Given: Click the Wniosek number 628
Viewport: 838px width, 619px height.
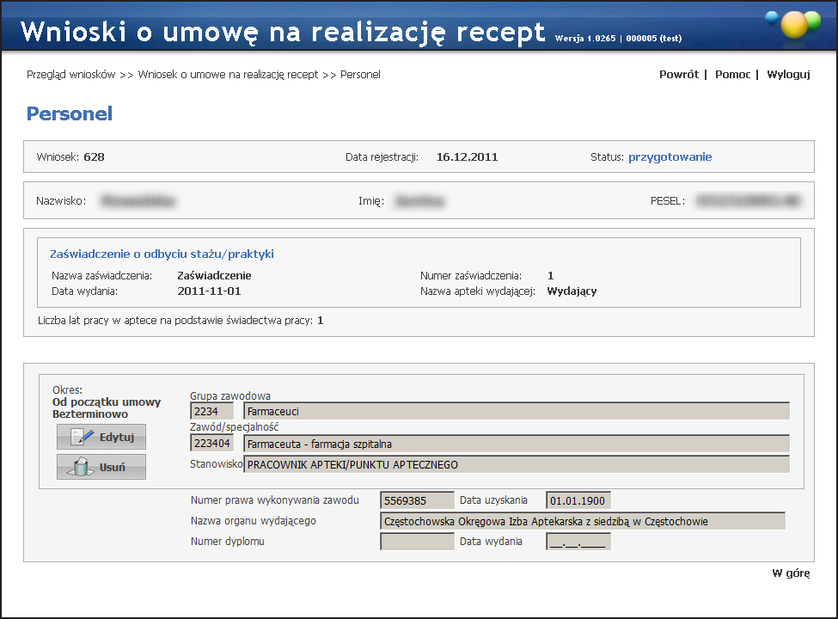Looking at the screenshot, I should pos(94,156).
